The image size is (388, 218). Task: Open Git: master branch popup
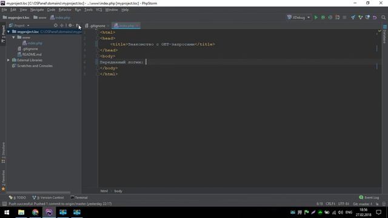click(x=363, y=204)
